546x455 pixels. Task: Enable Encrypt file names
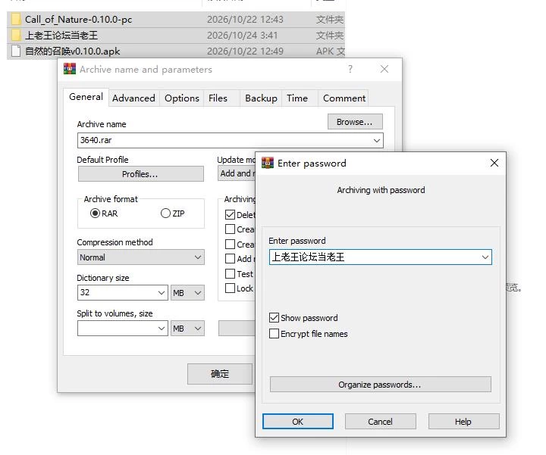coord(274,334)
